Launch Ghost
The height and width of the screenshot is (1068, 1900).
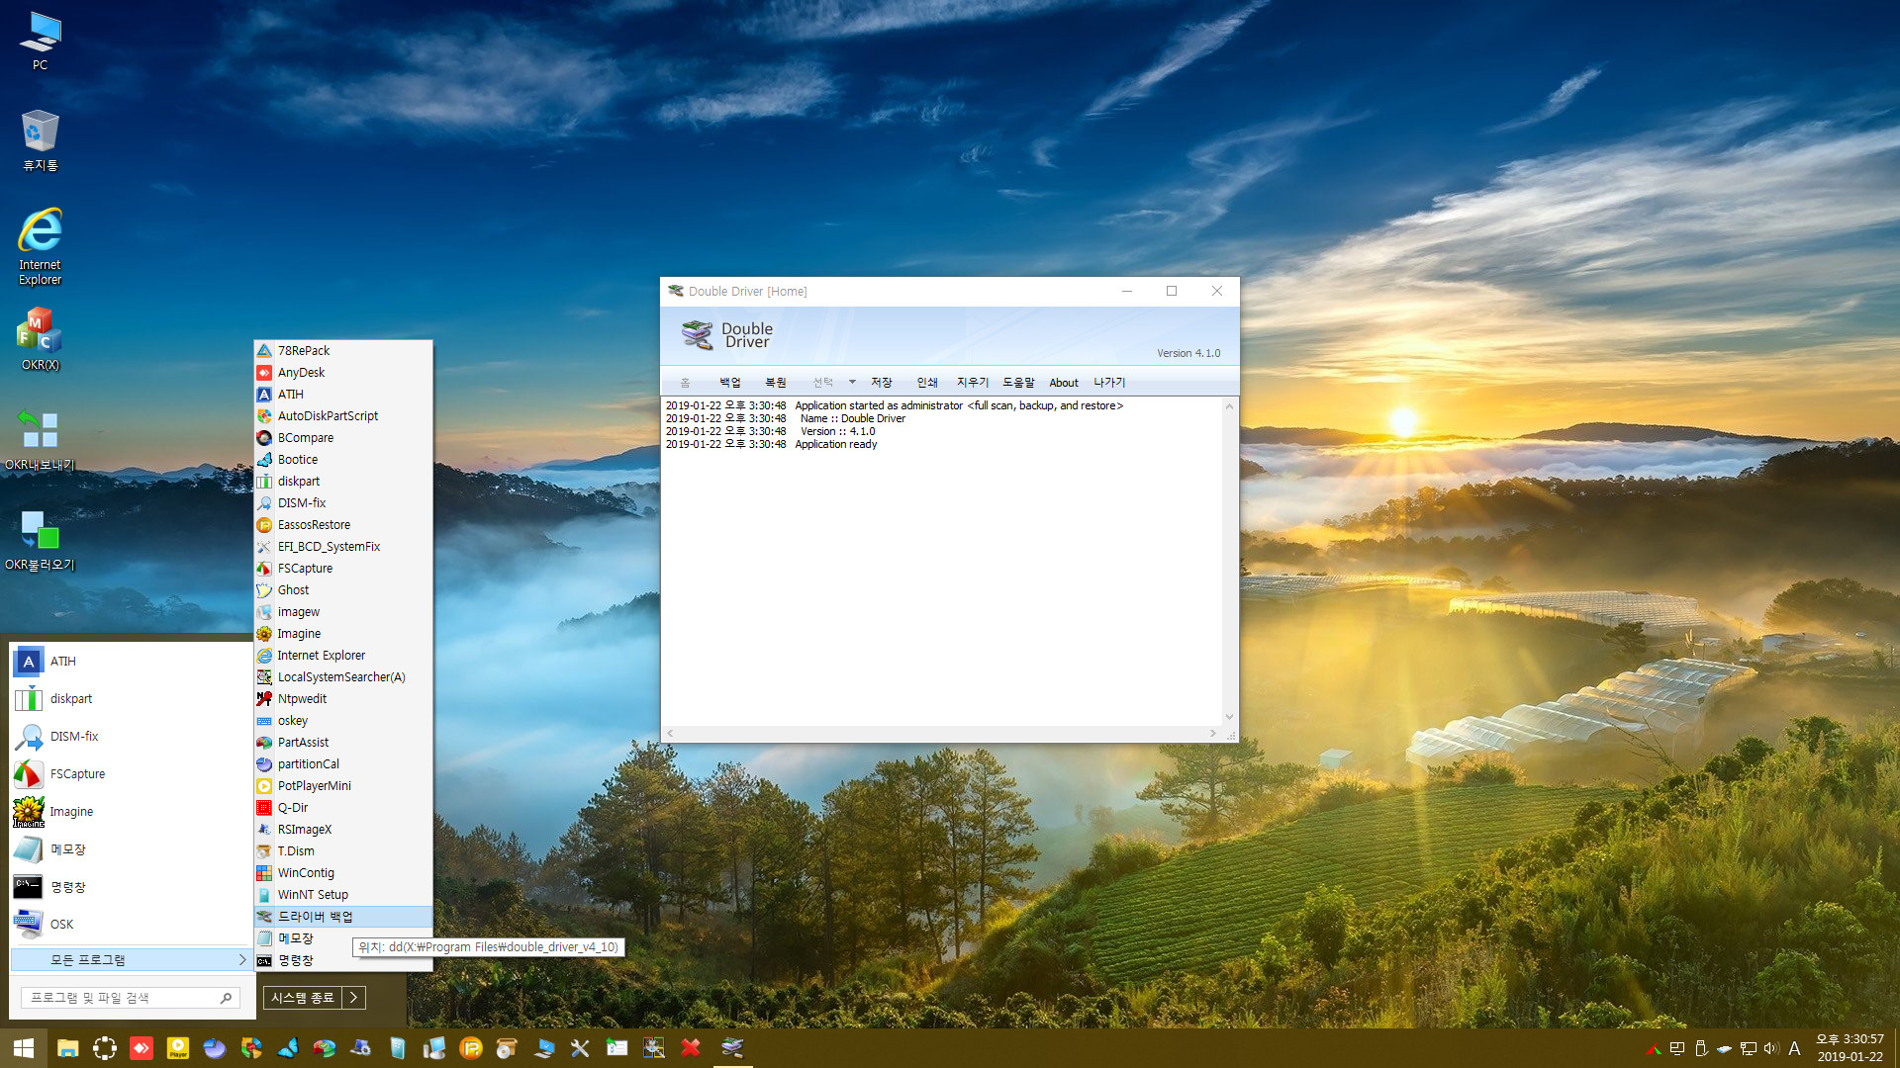(343, 590)
